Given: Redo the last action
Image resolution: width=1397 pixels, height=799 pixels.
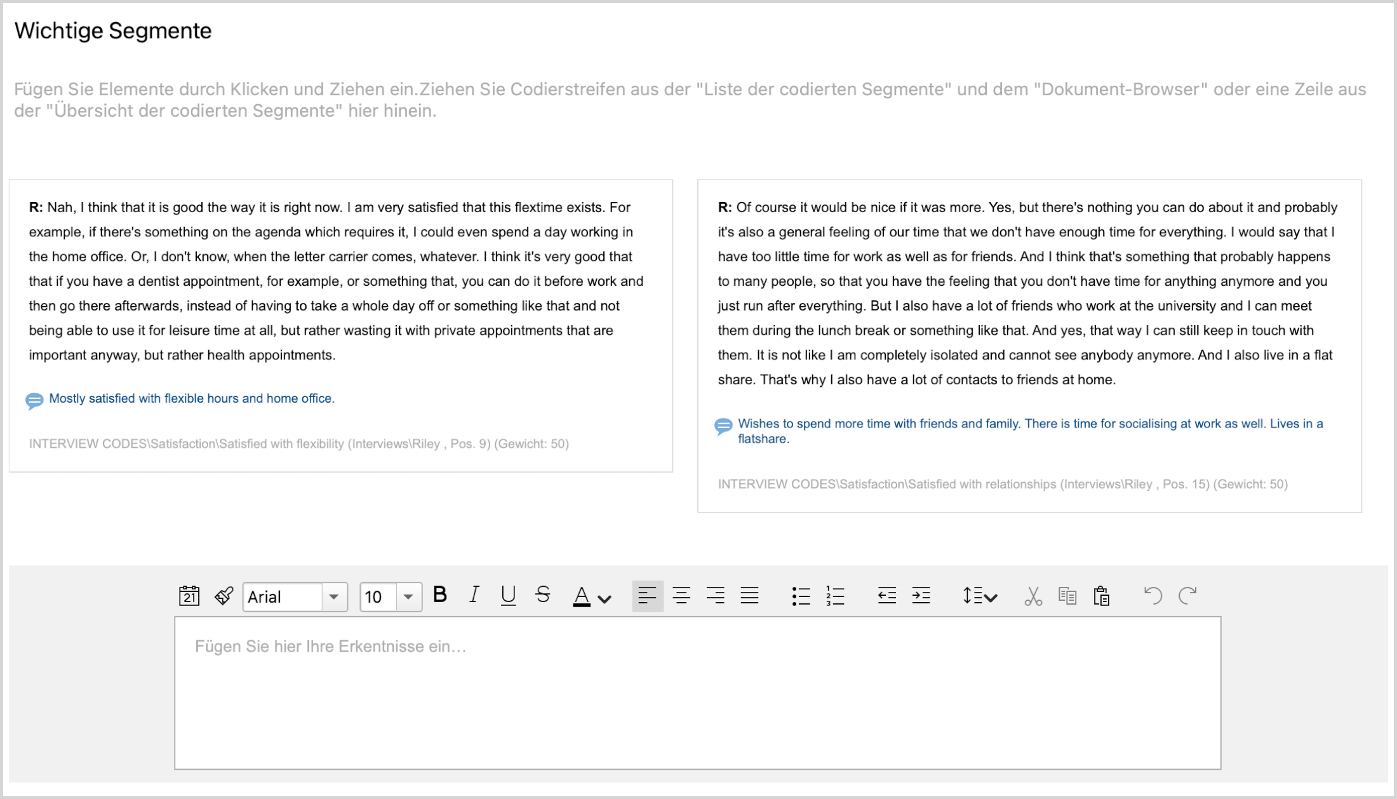Looking at the screenshot, I should (x=1187, y=596).
